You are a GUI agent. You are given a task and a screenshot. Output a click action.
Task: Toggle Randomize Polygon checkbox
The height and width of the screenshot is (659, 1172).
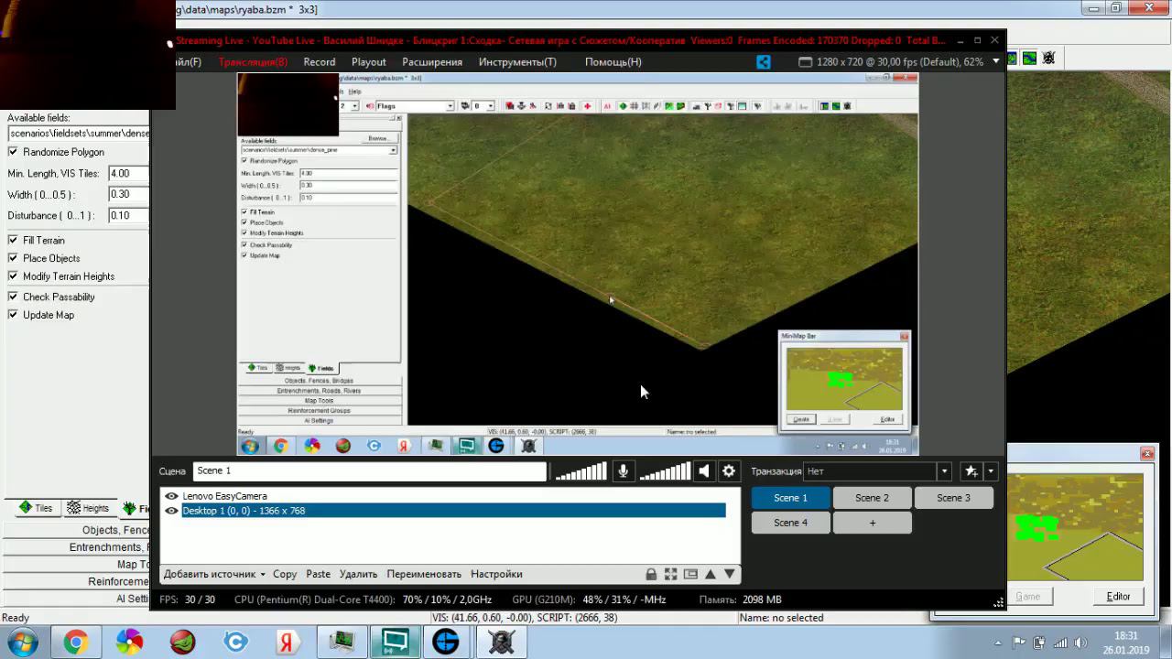point(13,152)
